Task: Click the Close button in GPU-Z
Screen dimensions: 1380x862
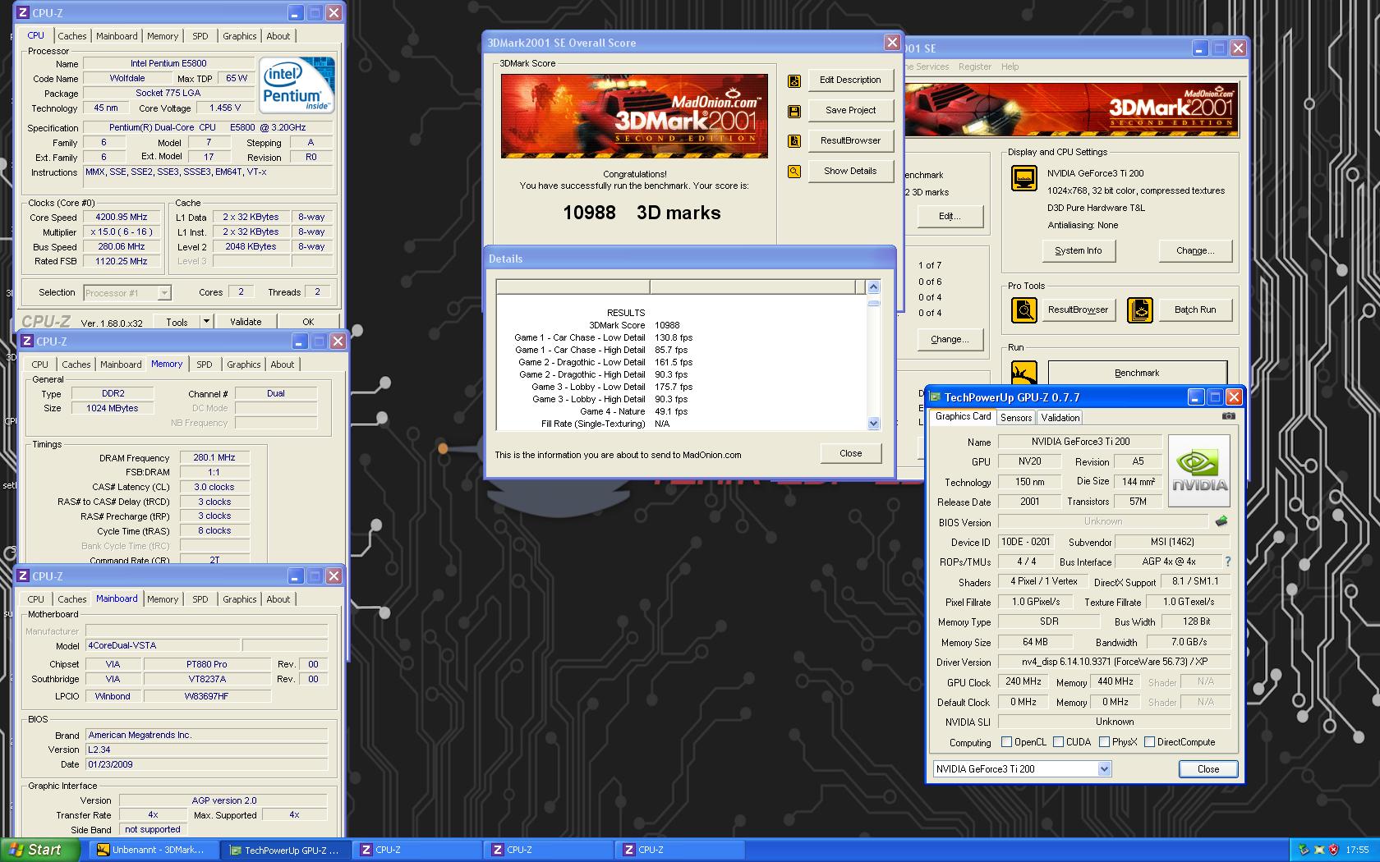Action: click(x=1207, y=769)
